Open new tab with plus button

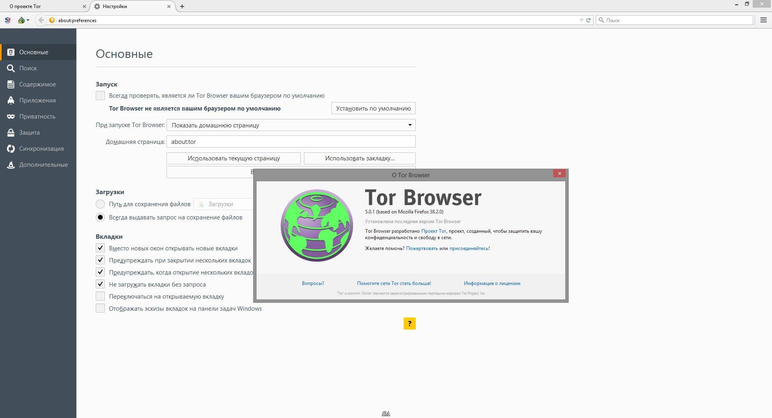[182, 6]
